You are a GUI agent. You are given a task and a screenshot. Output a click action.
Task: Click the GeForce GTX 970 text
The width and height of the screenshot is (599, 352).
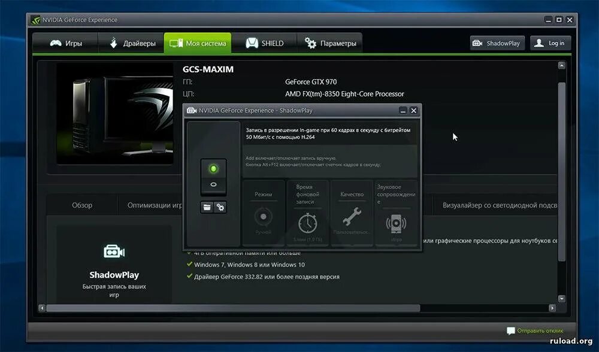pos(311,81)
